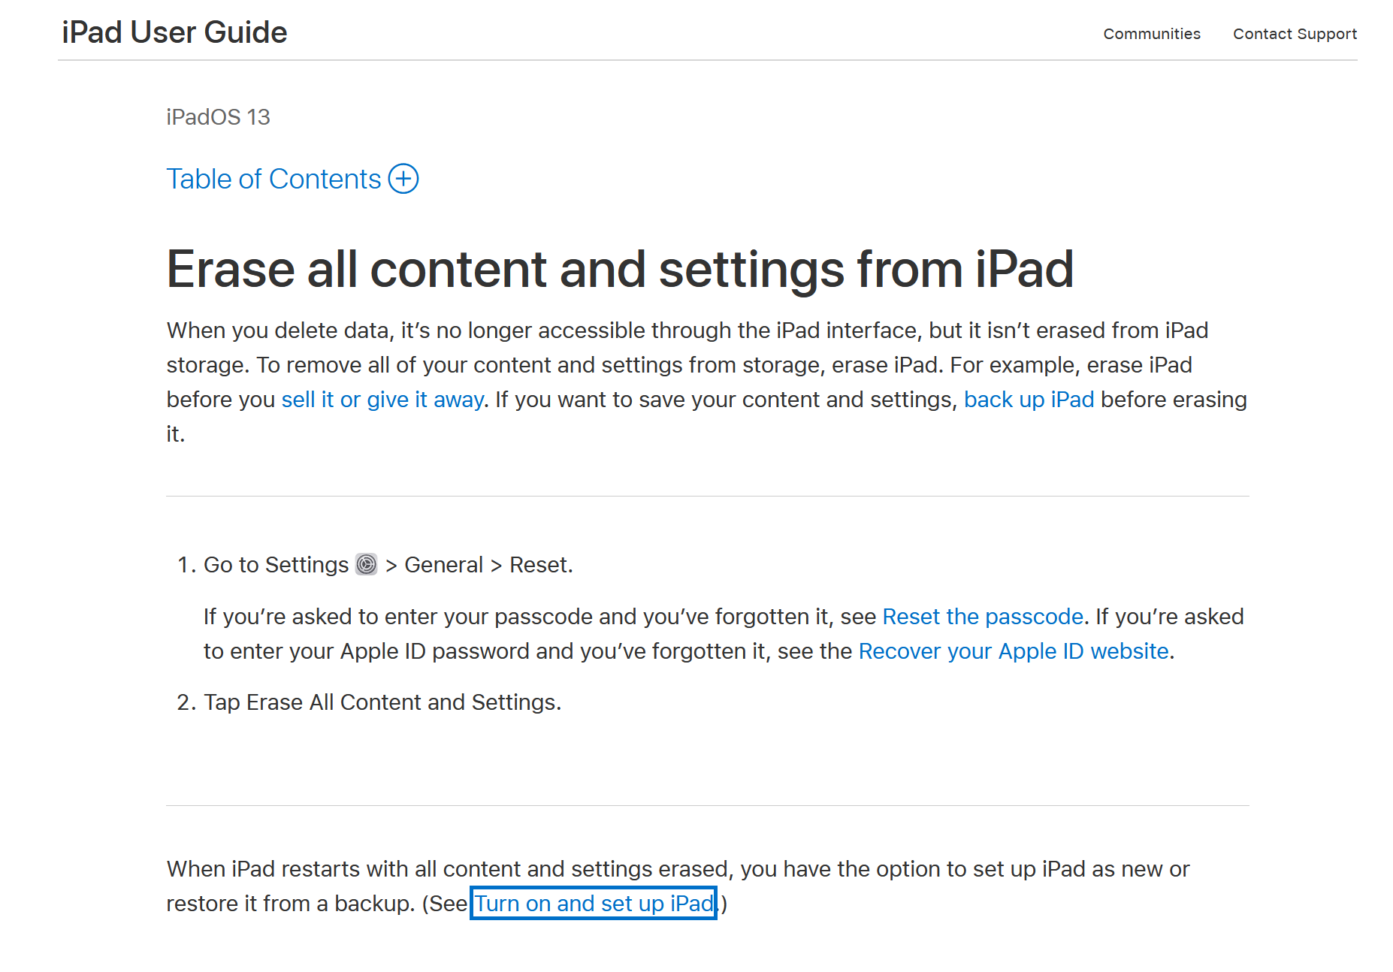The width and height of the screenshot is (1393, 972).
Task: Open the "Reset the passcode" link
Action: click(983, 617)
